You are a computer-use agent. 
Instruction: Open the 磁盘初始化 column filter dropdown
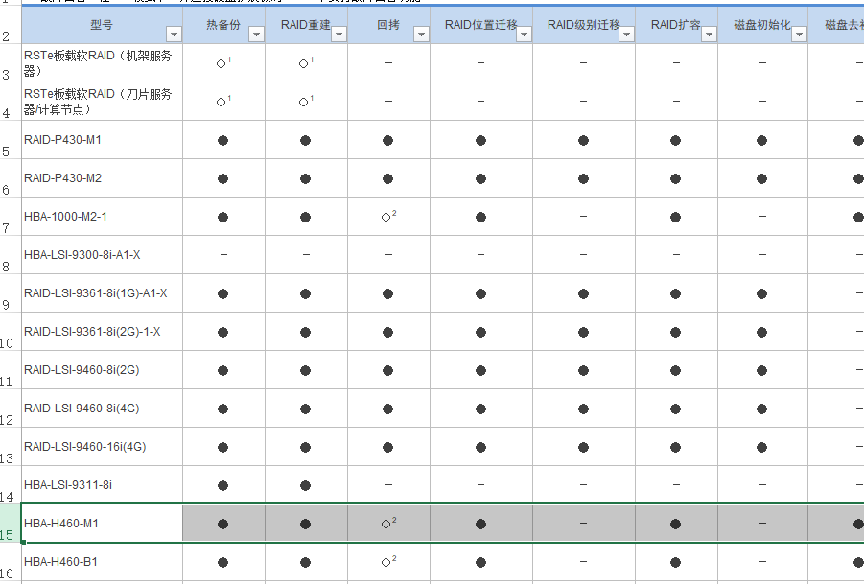(799, 35)
